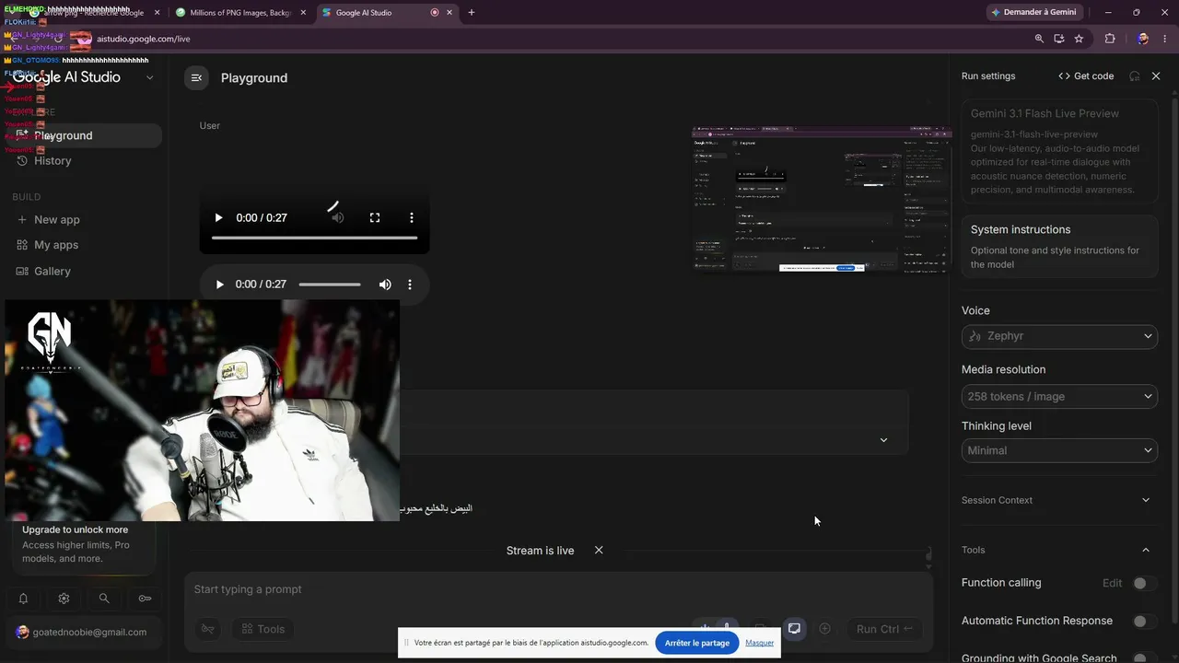
Task: Enter fullscreen on the first media player
Action: [x=375, y=218]
